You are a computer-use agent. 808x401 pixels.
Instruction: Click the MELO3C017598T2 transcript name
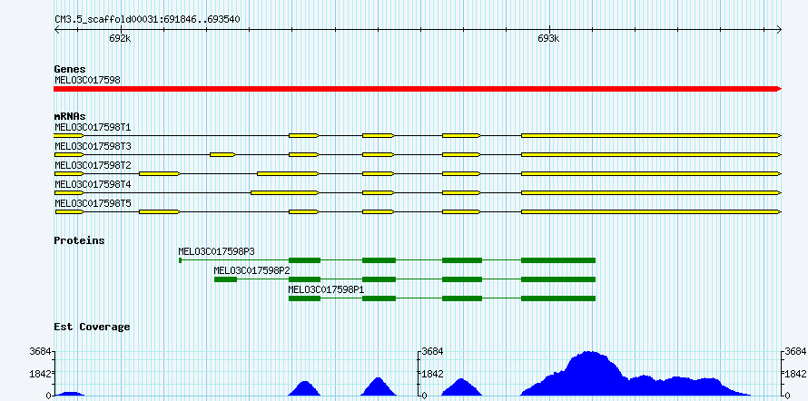(x=93, y=165)
